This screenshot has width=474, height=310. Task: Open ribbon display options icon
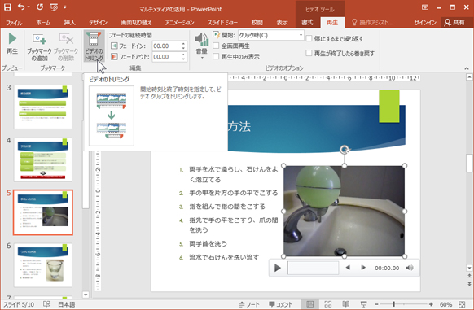(425, 7)
